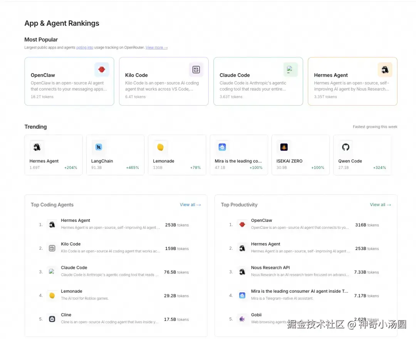Click the +204% growth value on Hermes Agent

click(70, 168)
